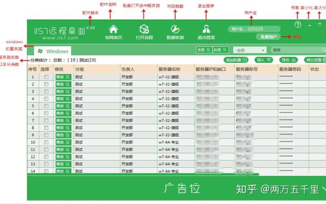Screen dimensions: 326x204
Task: Click 修改 edit button in row 3
Action: click(x=63, y=91)
